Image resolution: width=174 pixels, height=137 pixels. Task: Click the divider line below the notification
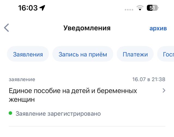(87, 126)
